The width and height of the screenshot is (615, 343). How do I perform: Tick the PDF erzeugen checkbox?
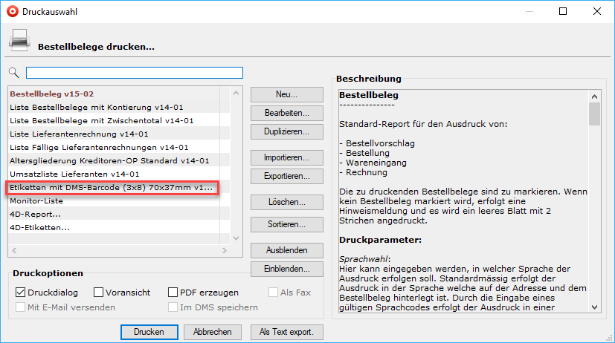(173, 293)
